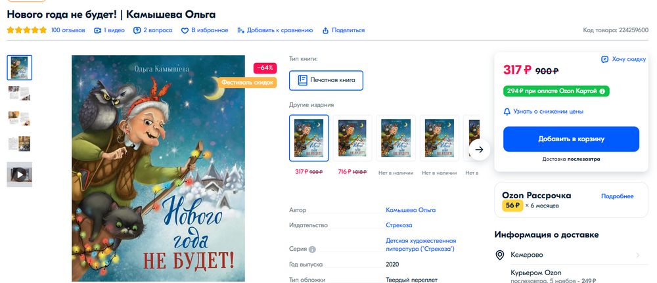Click the Поделиться share icon
657x283 pixels.
point(326,31)
